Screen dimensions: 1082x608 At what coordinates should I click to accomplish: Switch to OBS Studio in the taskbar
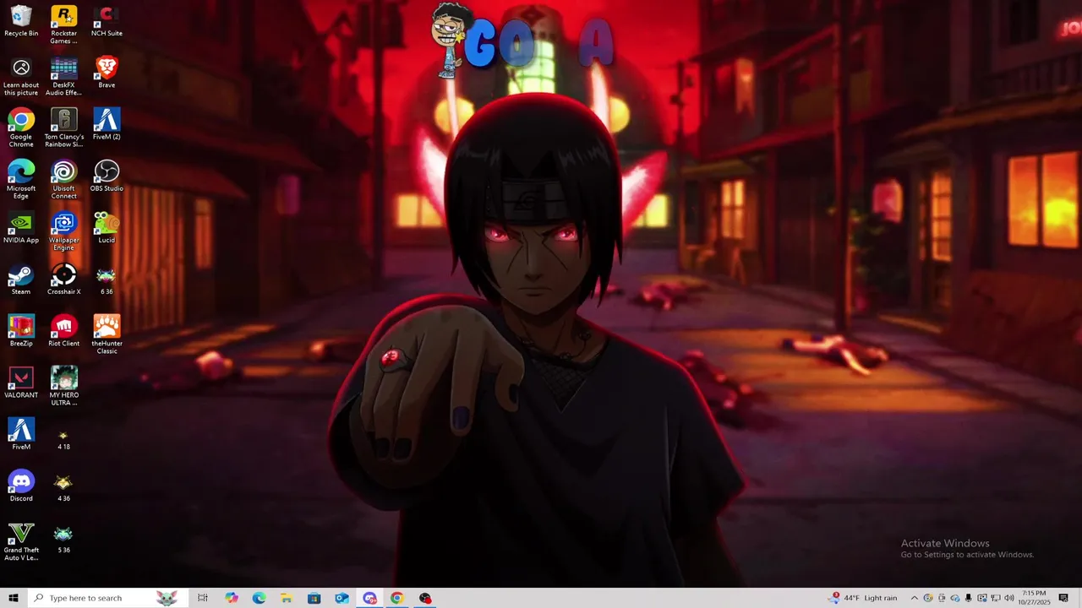coord(425,598)
